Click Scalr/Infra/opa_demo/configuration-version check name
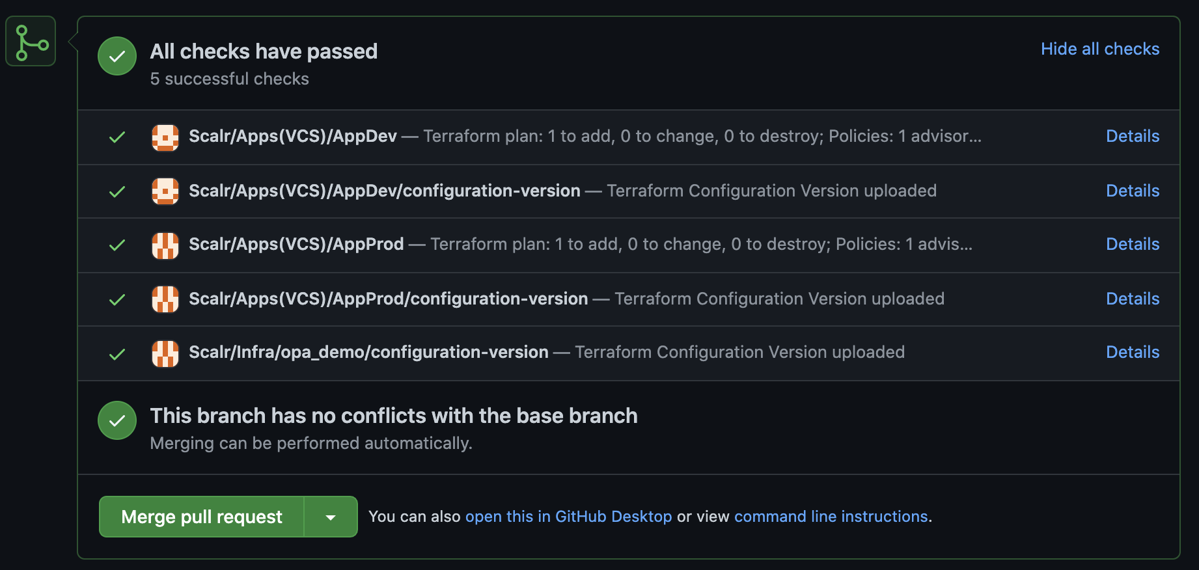 pos(368,352)
